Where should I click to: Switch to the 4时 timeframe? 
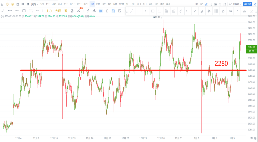pos(109,4)
